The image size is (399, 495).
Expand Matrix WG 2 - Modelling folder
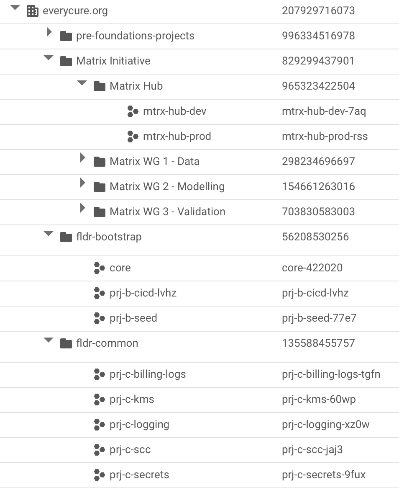[x=82, y=183]
